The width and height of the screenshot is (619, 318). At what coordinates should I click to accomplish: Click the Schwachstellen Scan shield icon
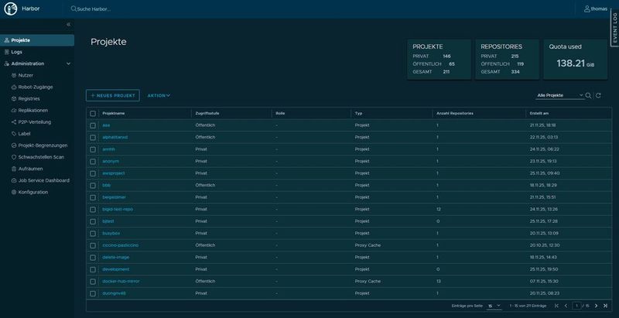tap(14, 157)
